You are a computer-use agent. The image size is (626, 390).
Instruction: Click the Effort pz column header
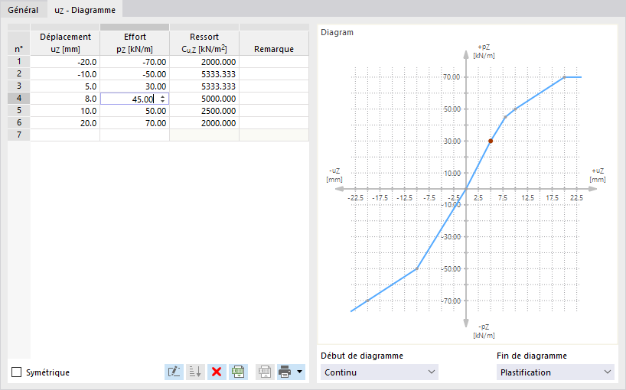coord(135,43)
